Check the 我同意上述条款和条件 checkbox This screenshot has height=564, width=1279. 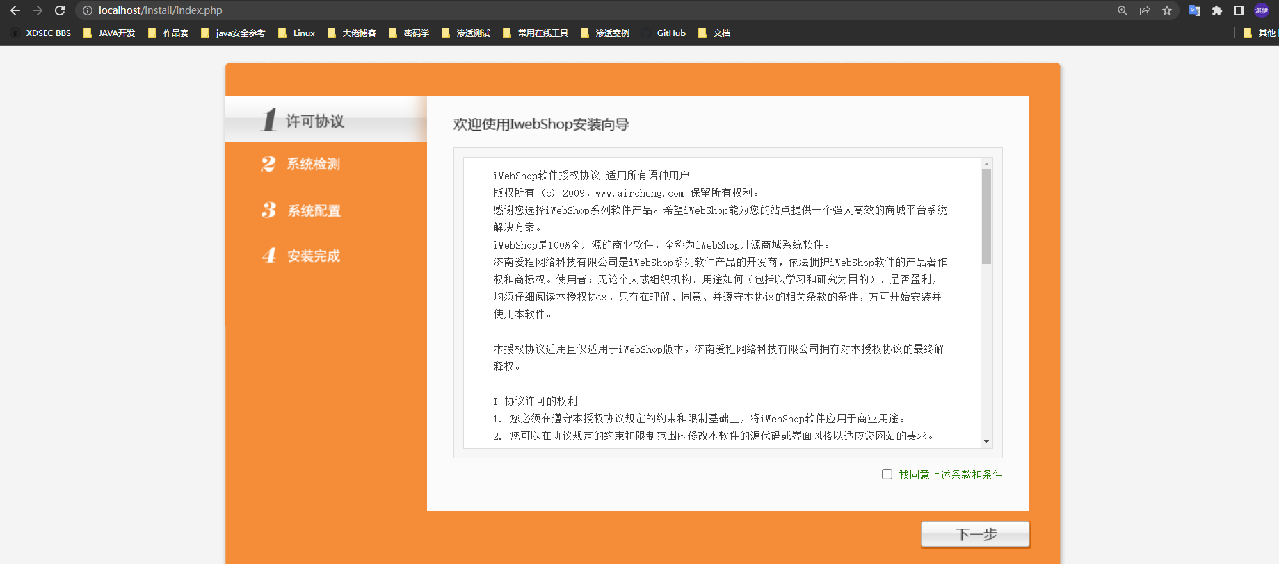click(887, 474)
